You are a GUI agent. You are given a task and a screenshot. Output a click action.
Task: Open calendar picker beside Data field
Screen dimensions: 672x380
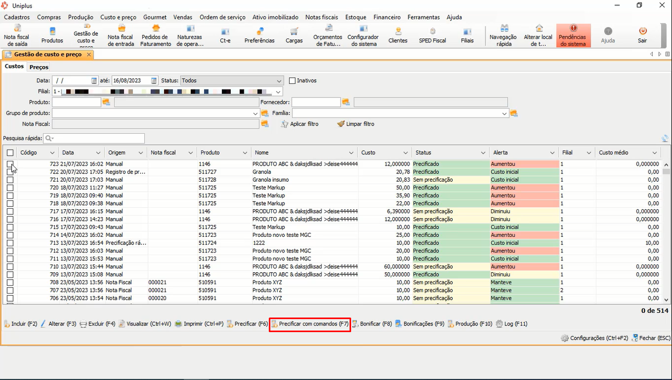point(94,81)
